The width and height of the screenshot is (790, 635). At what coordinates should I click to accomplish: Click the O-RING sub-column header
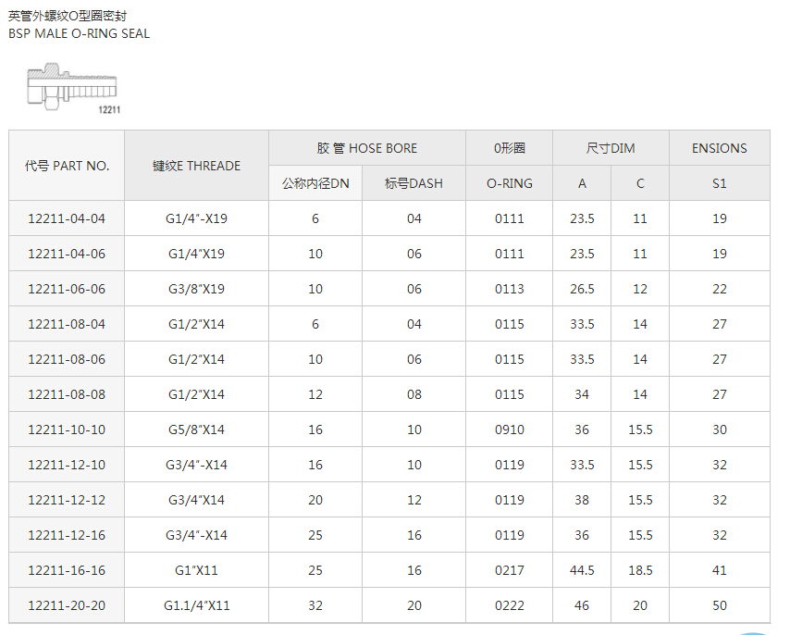(x=509, y=183)
